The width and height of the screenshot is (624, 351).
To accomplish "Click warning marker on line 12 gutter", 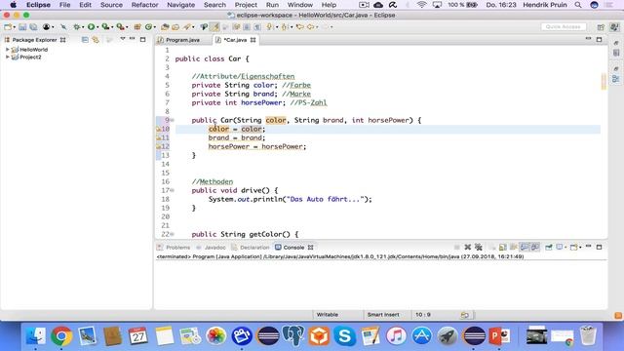I will click(158, 146).
